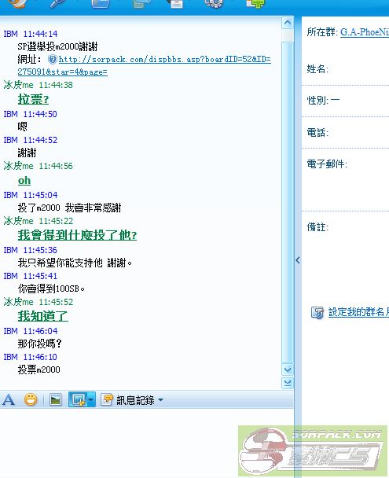Viewport: 389px width, 478px height.
Task: Click the '備註:' label
Action: click(x=317, y=226)
